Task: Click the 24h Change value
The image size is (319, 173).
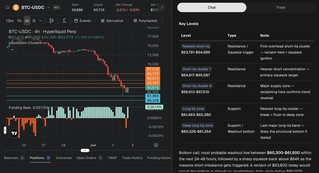Action: tap(127, 10)
